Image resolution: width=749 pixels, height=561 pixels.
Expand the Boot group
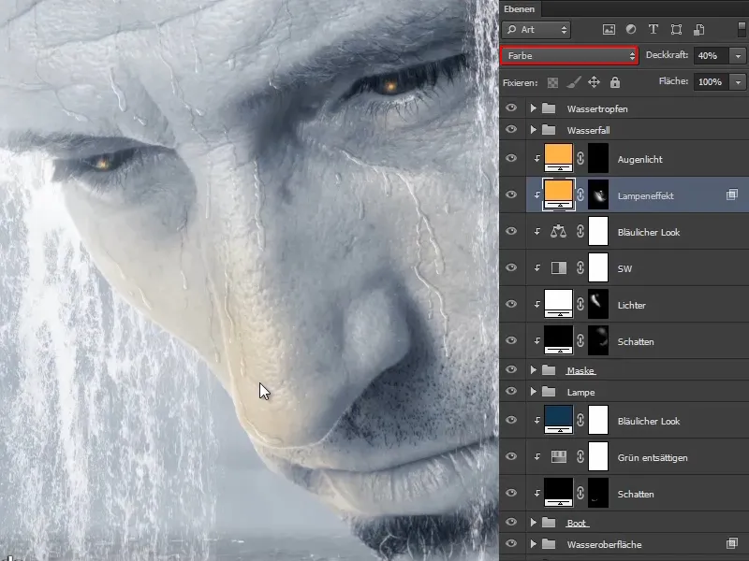click(533, 523)
